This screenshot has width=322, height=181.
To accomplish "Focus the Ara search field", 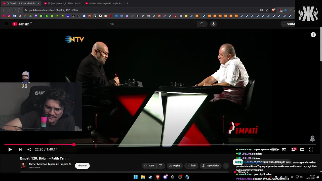I will coord(152,24).
